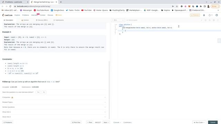Click the description panel vertical scrollbar
This screenshot has width=221, height=124.
[109, 90]
